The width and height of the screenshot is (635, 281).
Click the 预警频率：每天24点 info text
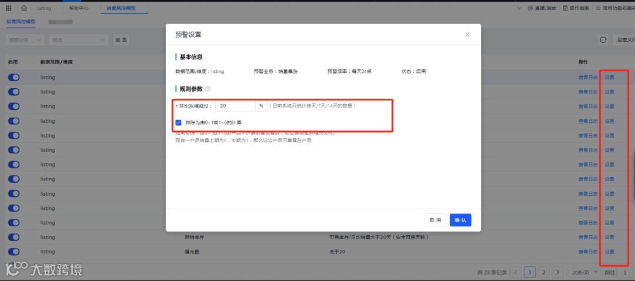(x=349, y=71)
